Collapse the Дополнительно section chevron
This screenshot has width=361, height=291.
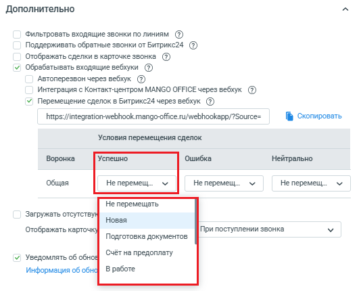coord(345,9)
